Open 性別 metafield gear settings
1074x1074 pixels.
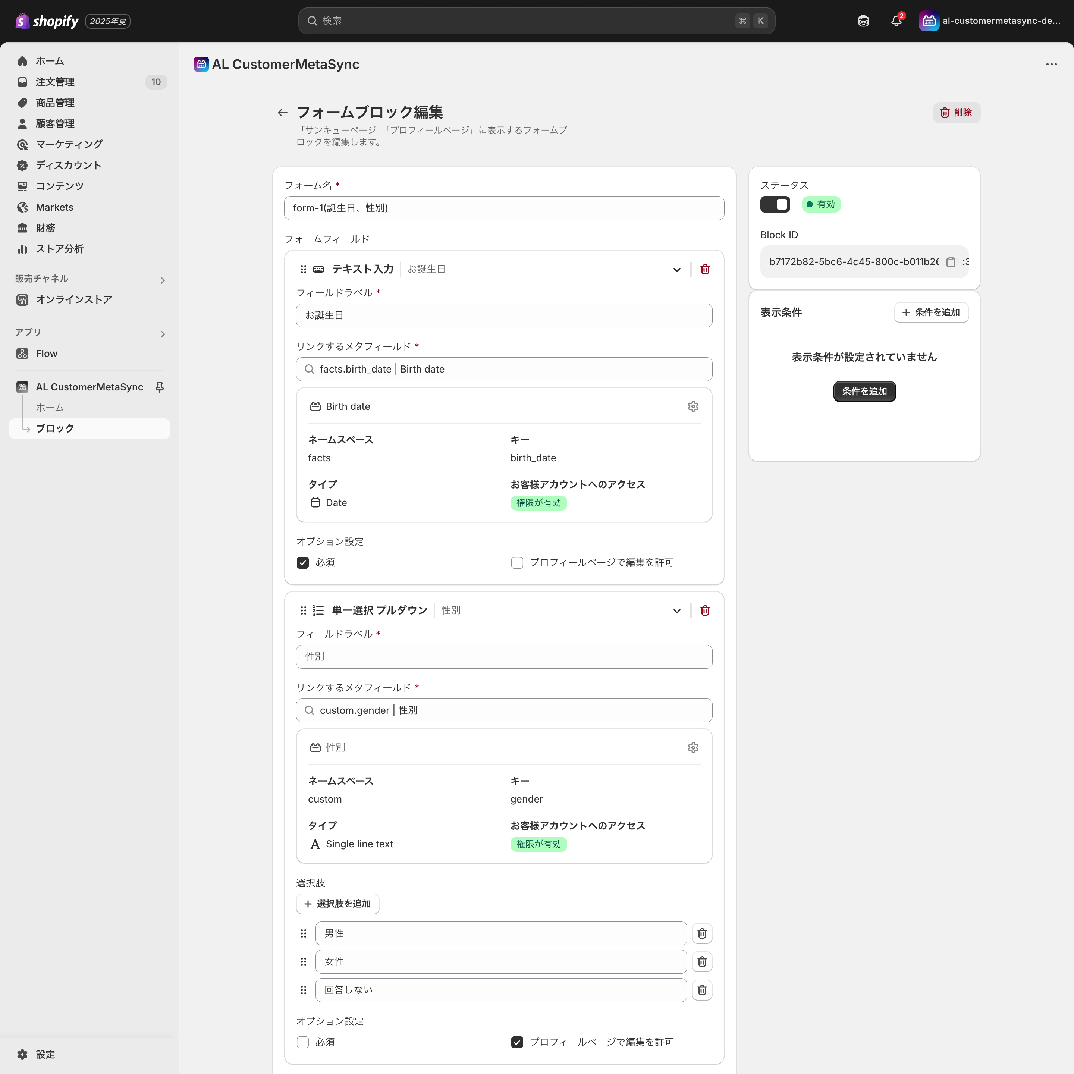point(693,748)
